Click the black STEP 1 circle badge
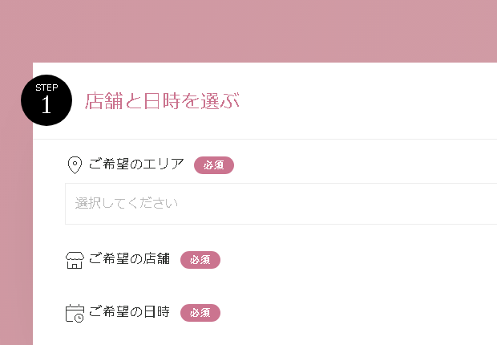The height and width of the screenshot is (345, 497). pyautogui.click(x=46, y=100)
